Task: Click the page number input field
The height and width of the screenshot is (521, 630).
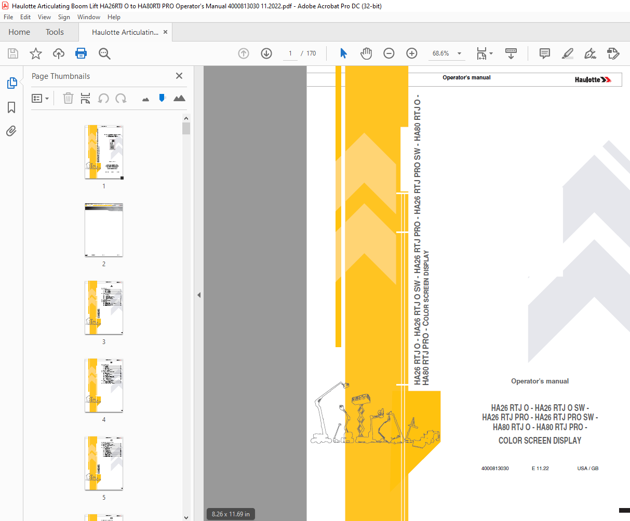Action: 290,53
